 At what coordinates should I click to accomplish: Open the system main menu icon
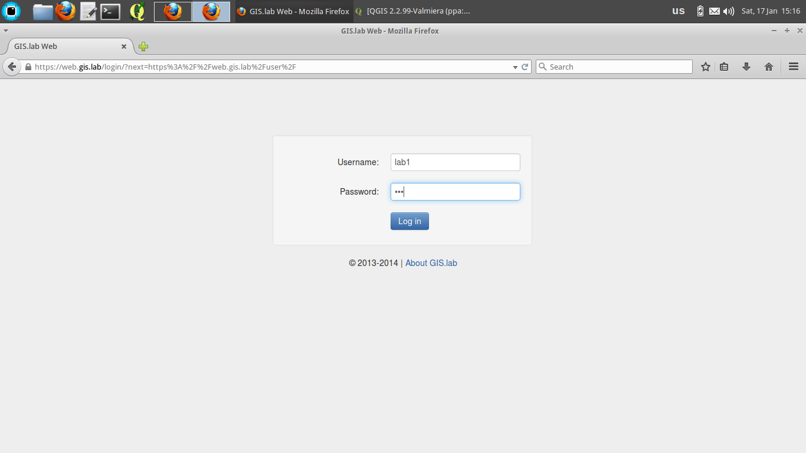[x=11, y=11]
